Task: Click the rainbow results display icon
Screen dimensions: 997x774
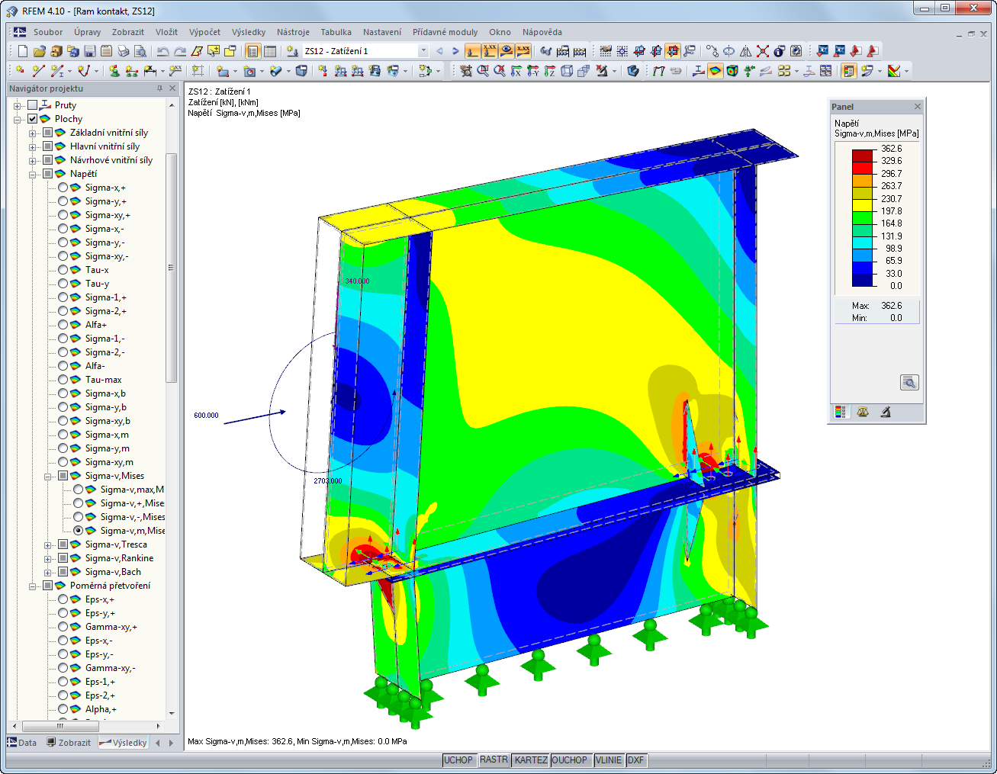Action: tap(714, 71)
